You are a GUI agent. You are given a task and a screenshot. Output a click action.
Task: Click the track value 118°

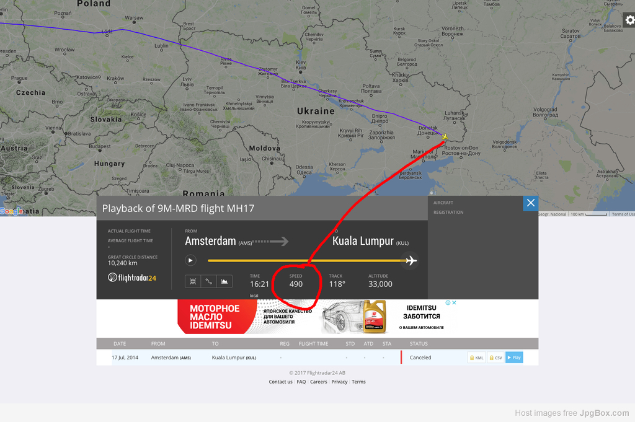[337, 284]
